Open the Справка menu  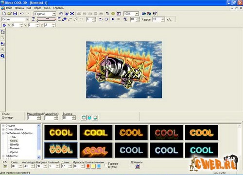pyautogui.click(x=58, y=8)
